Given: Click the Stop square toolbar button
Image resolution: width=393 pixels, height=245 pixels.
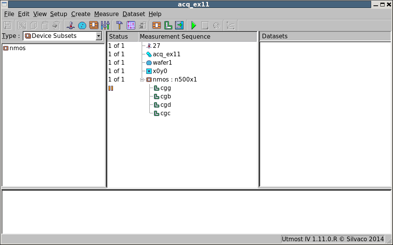Looking at the screenshot, I should [205, 26].
